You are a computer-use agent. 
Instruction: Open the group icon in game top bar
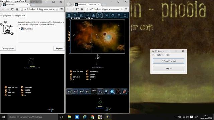pyautogui.click(x=81, y=15)
